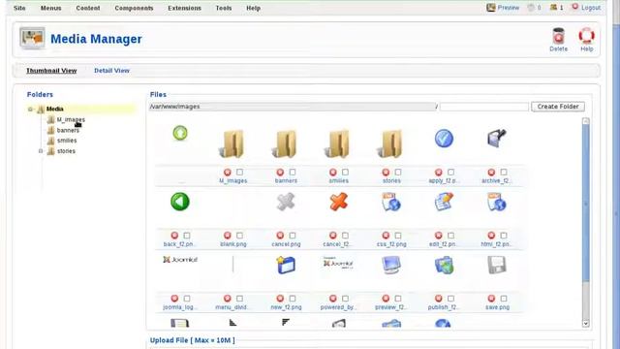Click the Media Manager header icon
The width and height of the screenshot is (620, 349).
(x=32, y=38)
